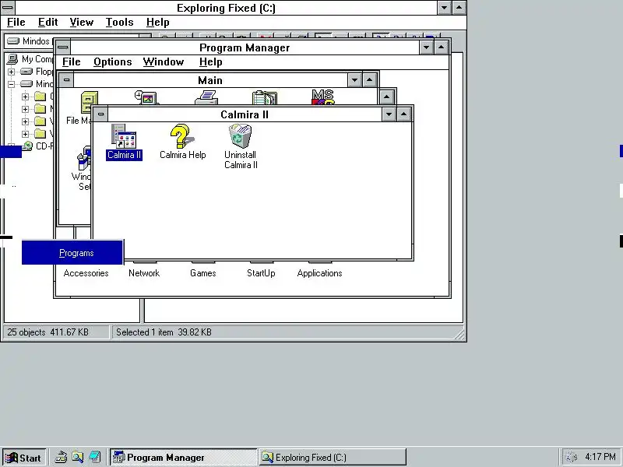Click the printer icon in the Main group
This screenshot has width=623, height=467.
206,97
